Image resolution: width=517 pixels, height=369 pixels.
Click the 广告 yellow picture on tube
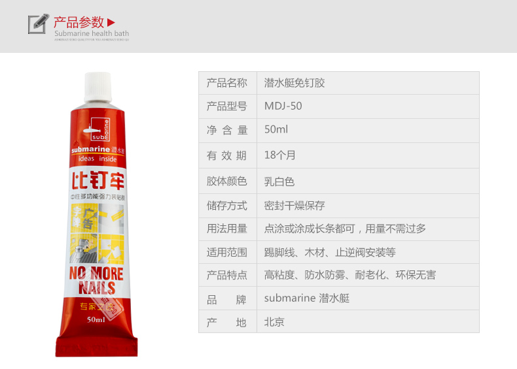click(84, 218)
